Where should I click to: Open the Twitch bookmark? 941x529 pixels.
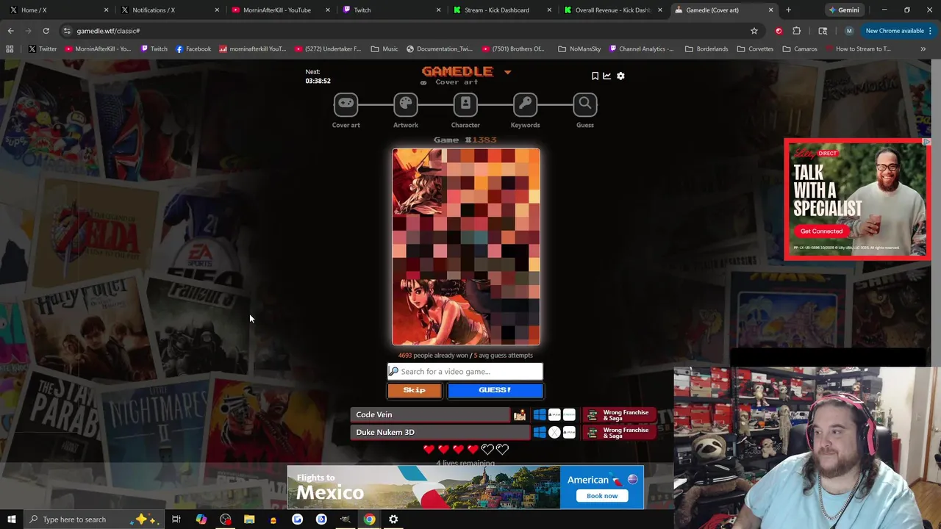(154, 49)
